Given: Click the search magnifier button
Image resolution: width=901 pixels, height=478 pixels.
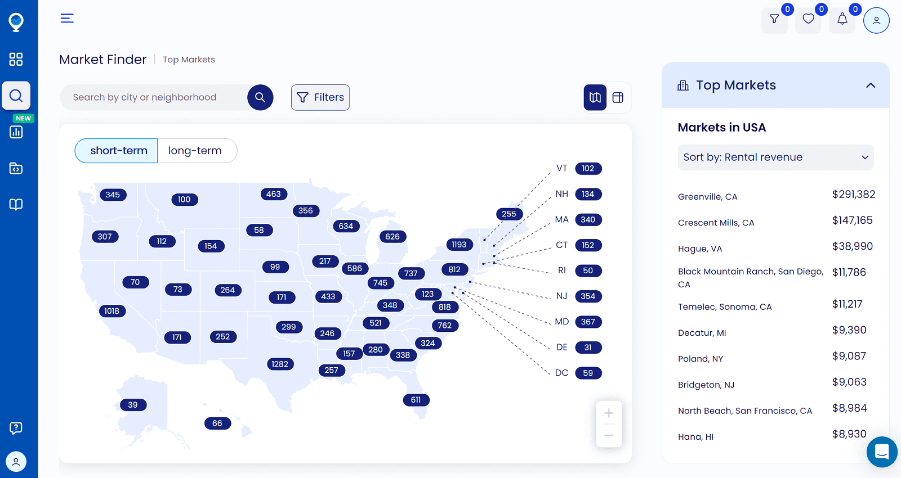Looking at the screenshot, I should coord(260,97).
